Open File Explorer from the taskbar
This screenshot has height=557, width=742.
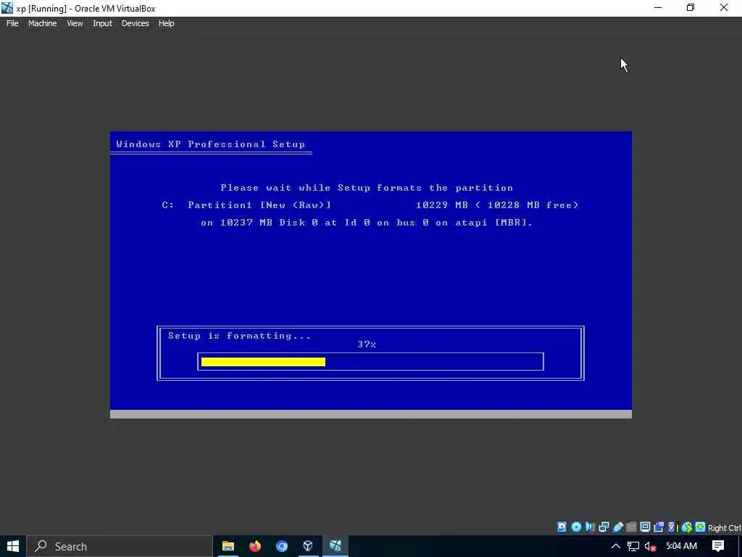228,546
